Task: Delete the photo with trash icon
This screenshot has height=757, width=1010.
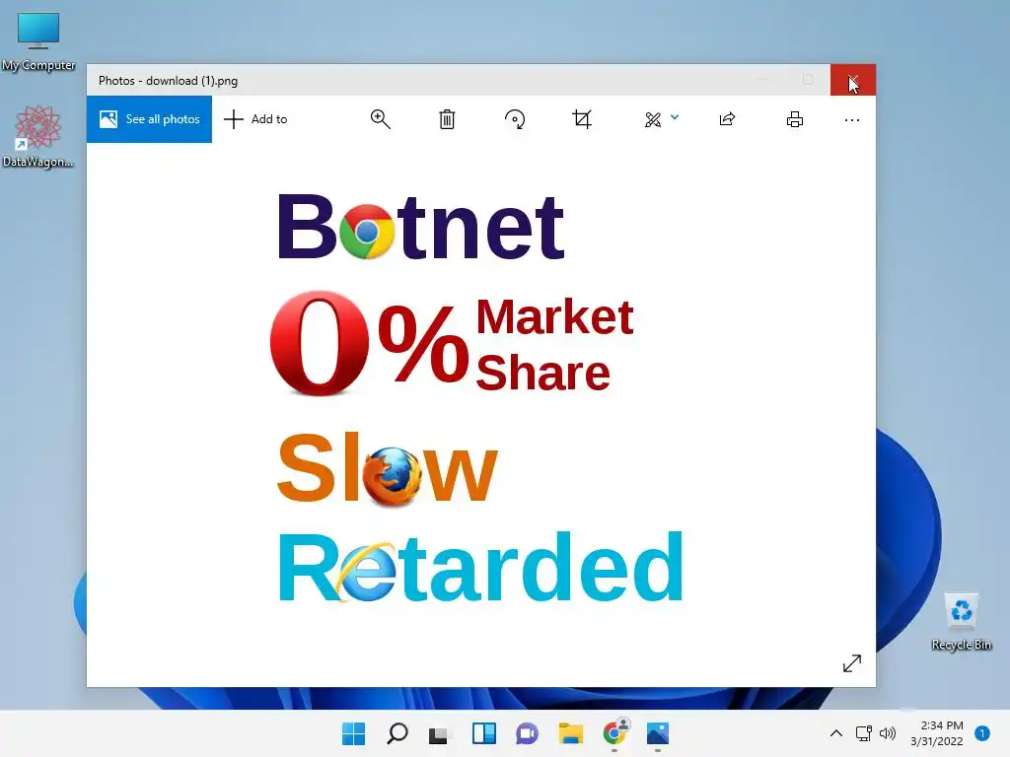Action: 447,119
